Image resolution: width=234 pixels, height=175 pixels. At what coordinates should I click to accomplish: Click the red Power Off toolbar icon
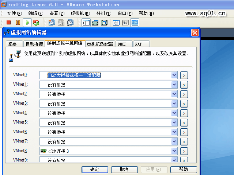pyautogui.click(x=9, y=23)
